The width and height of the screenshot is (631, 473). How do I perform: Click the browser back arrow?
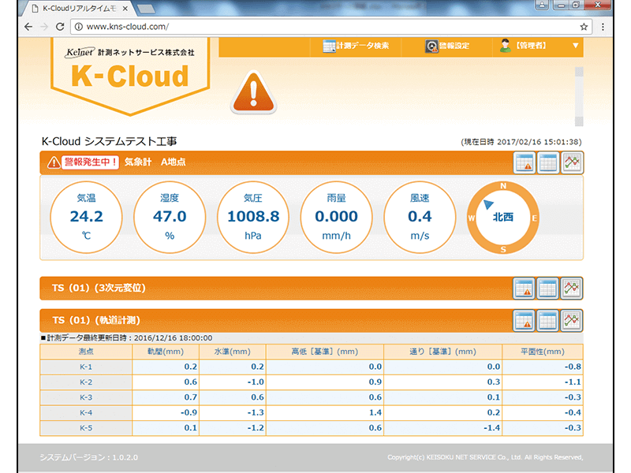tap(28, 27)
